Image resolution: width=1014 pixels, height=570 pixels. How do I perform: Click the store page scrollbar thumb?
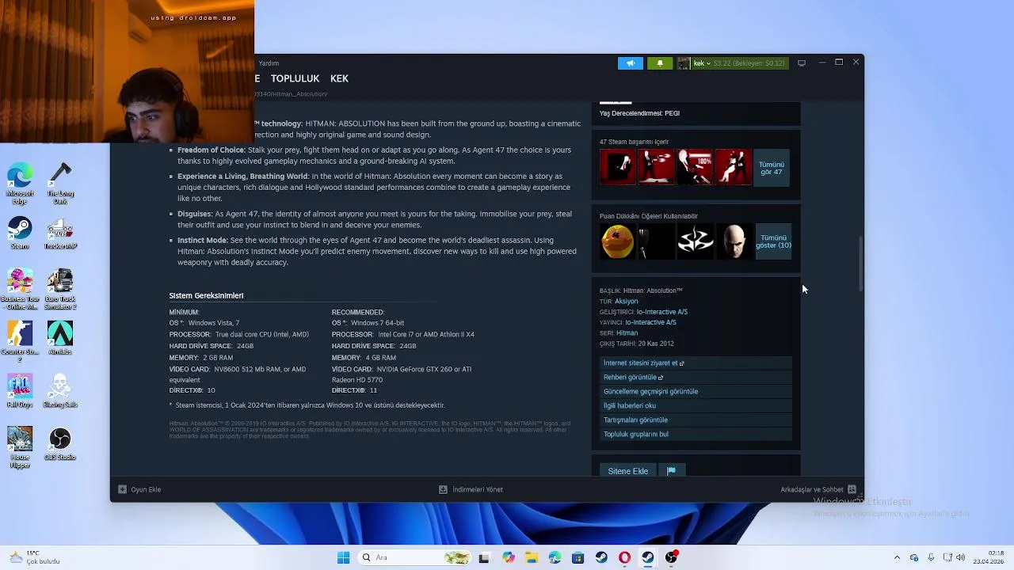click(x=860, y=264)
